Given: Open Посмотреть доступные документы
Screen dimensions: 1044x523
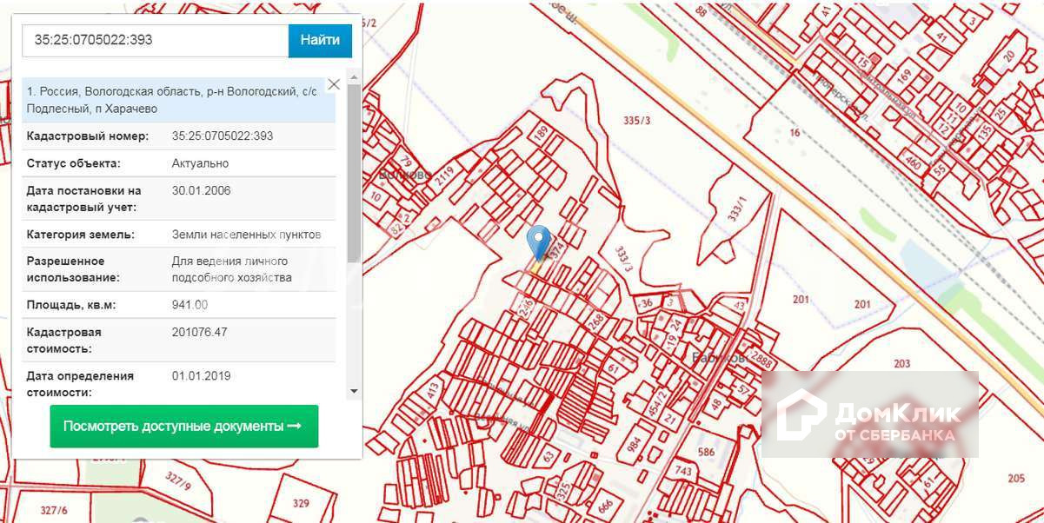Looking at the screenshot, I should 184,427.
